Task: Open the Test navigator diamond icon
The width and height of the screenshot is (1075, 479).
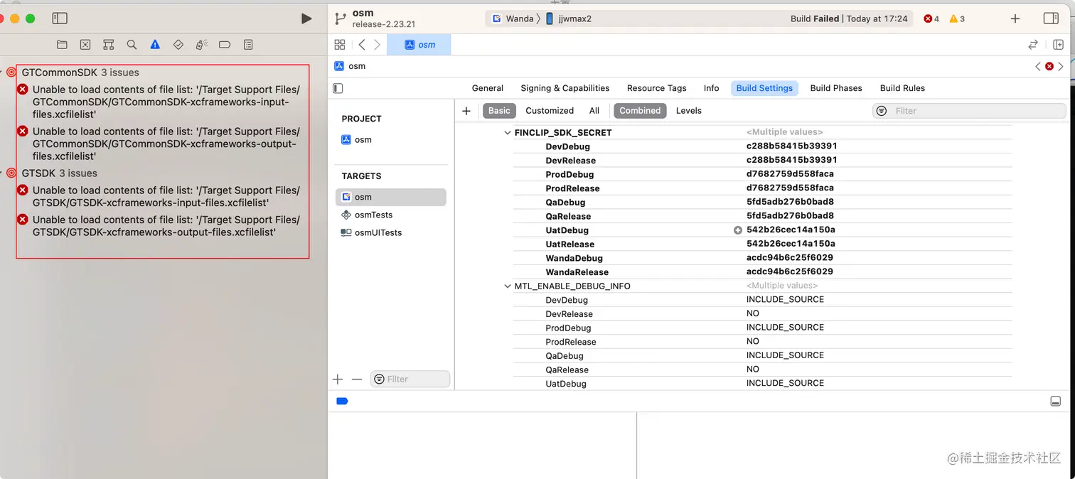Action: click(178, 45)
